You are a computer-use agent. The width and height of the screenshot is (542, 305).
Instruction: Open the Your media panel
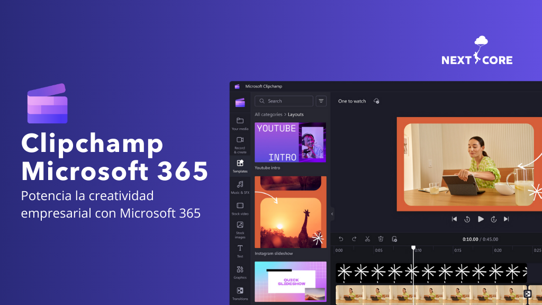click(x=240, y=123)
